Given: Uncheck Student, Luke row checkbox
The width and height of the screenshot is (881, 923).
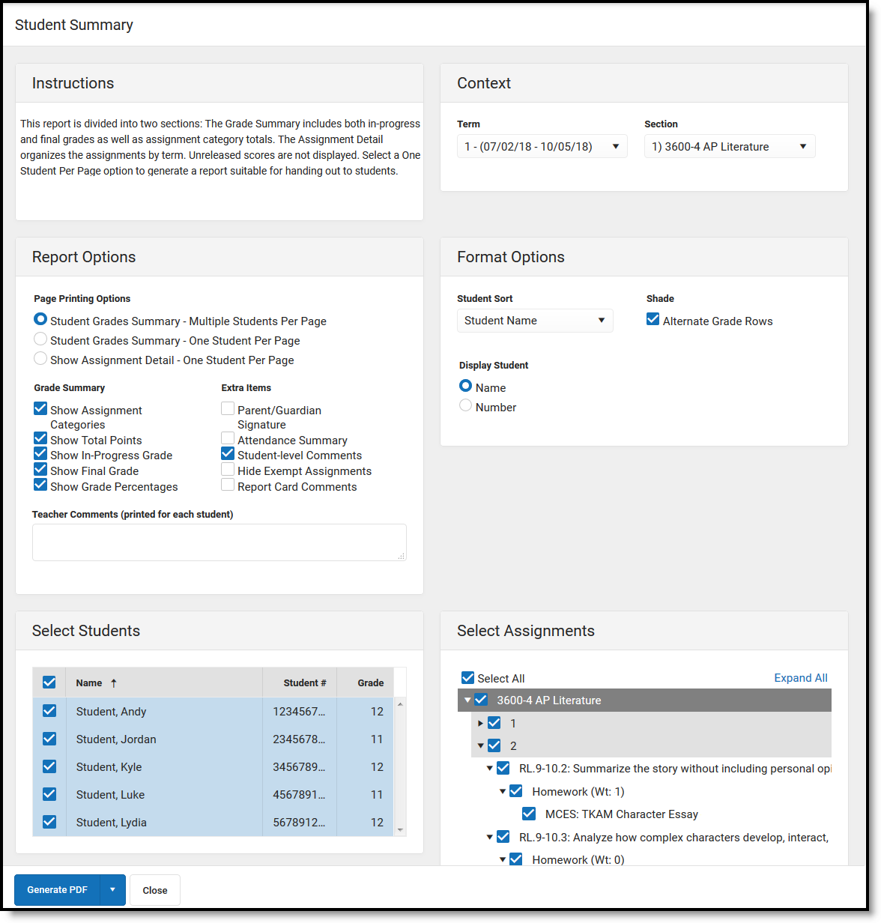Looking at the screenshot, I should [x=49, y=794].
